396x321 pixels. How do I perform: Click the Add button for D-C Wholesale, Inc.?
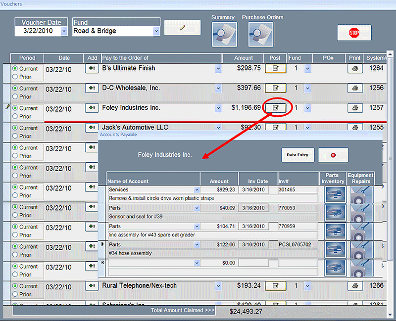(92, 88)
